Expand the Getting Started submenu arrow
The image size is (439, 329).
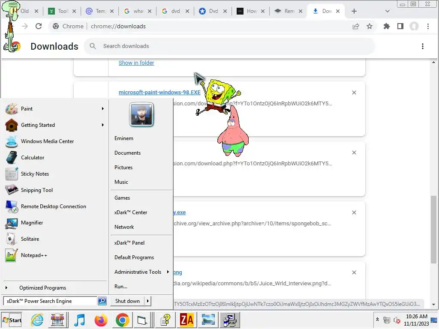click(x=103, y=125)
